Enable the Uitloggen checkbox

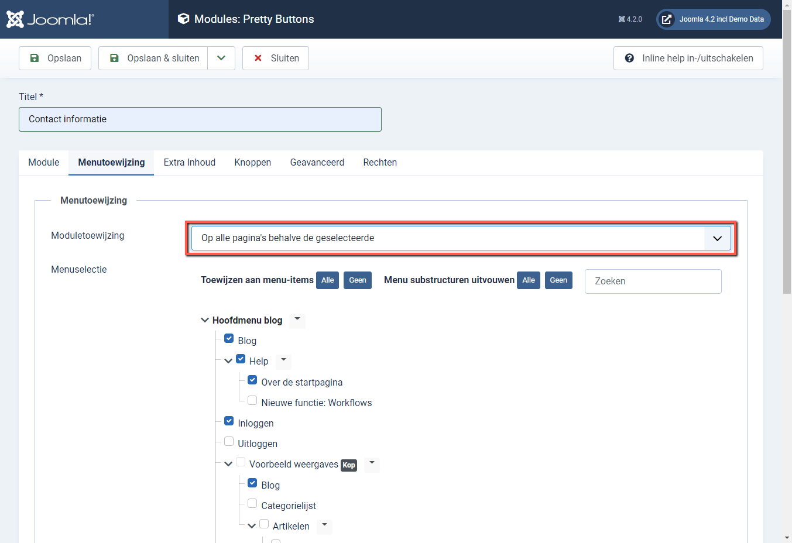point(228,441)
